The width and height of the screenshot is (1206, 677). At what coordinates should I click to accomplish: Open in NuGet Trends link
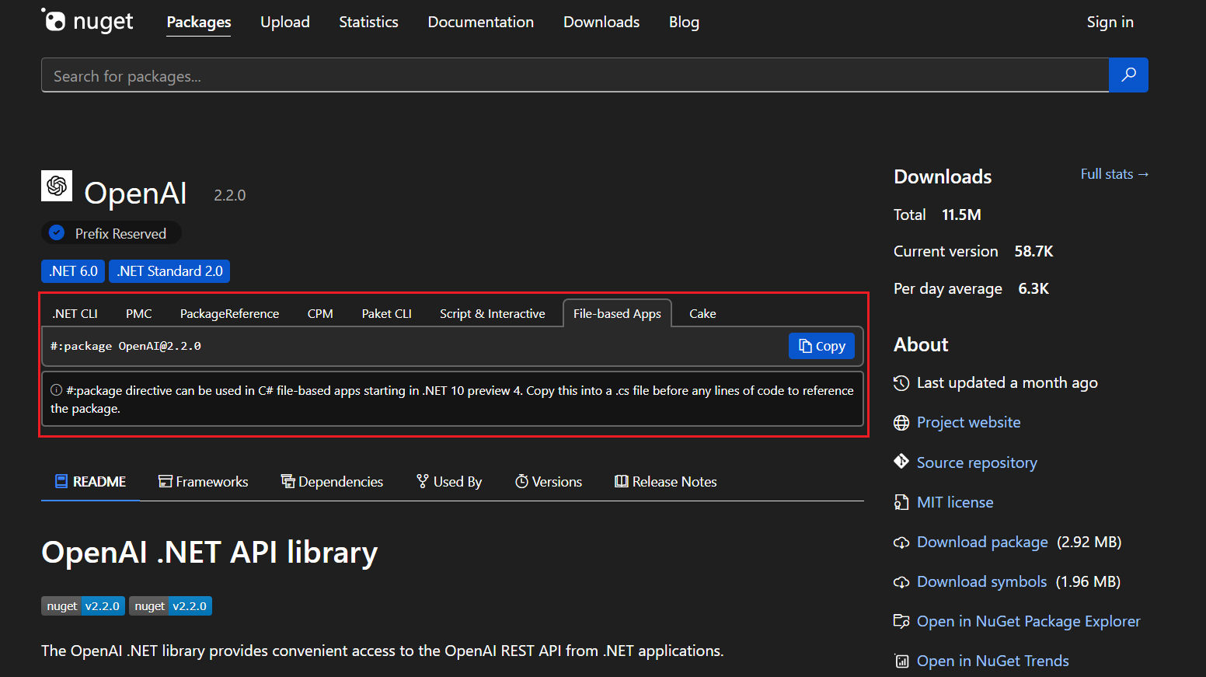(x=992, y=661)
